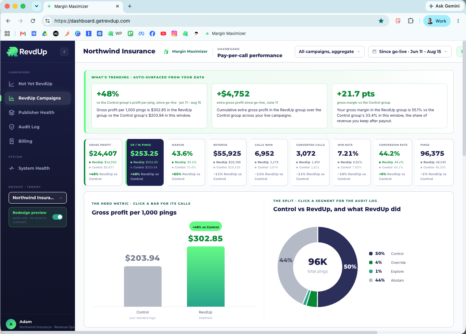The image size is (466, 334).
Task: Open Google Drive bookmark icon
Action: pos(45,34)
